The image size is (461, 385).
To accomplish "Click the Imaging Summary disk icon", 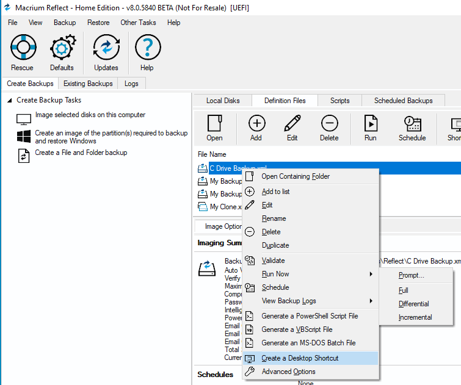I will (x=207, y=268).
